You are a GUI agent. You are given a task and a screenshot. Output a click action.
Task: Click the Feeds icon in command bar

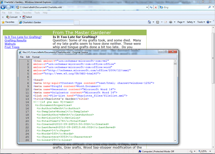(x=158, y=22)
